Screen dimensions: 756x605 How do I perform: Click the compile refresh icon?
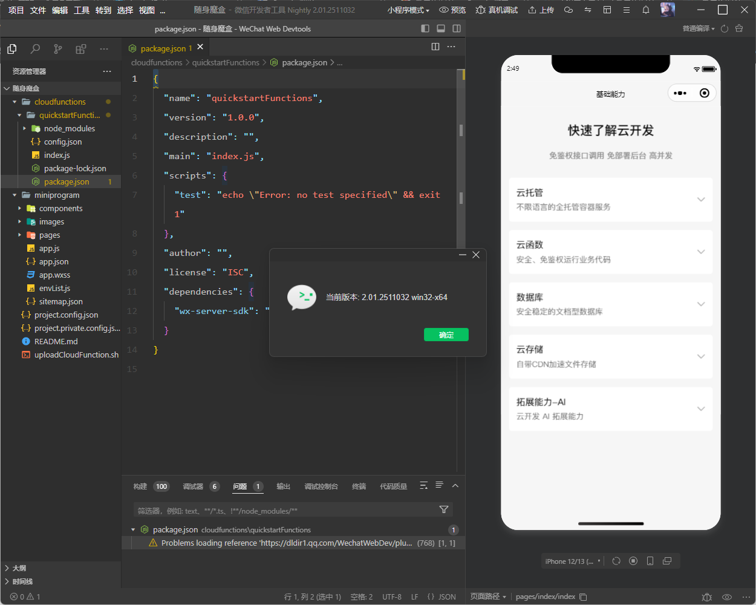tap(725, 28)
